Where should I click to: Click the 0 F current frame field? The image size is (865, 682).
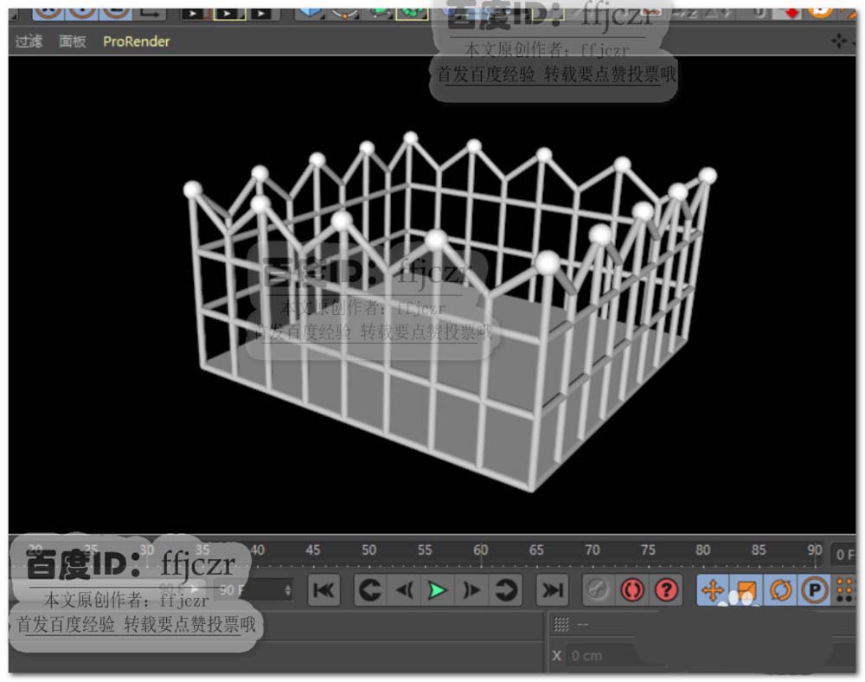[844, 555]
